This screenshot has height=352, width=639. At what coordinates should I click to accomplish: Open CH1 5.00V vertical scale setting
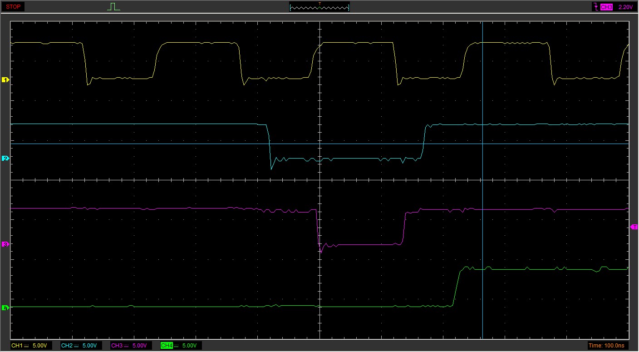coord(39,346)
